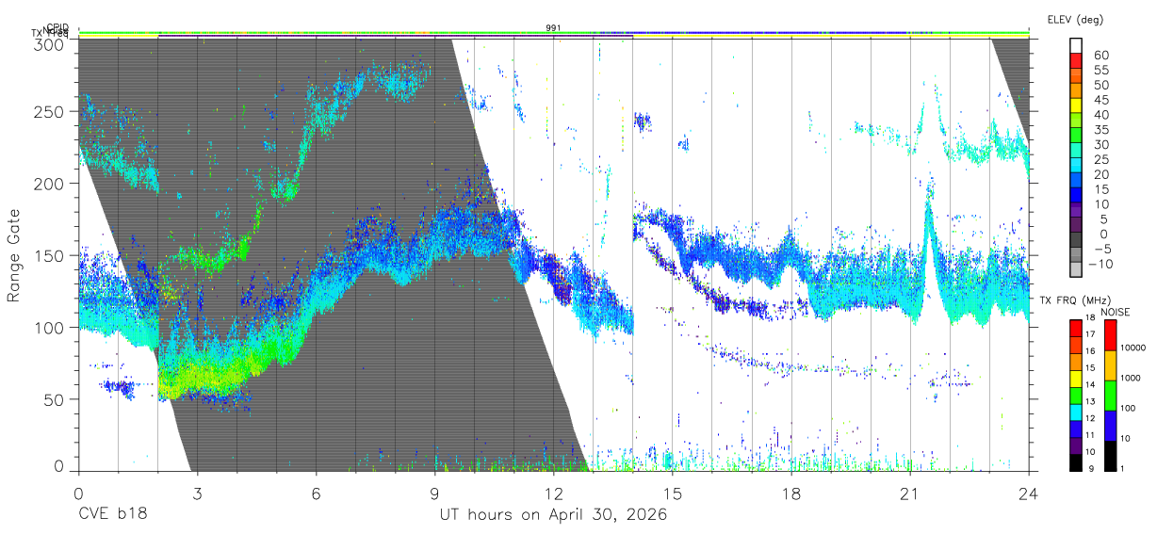Select the white top swatch of the elevation colorbar

tap(1076, 45)
